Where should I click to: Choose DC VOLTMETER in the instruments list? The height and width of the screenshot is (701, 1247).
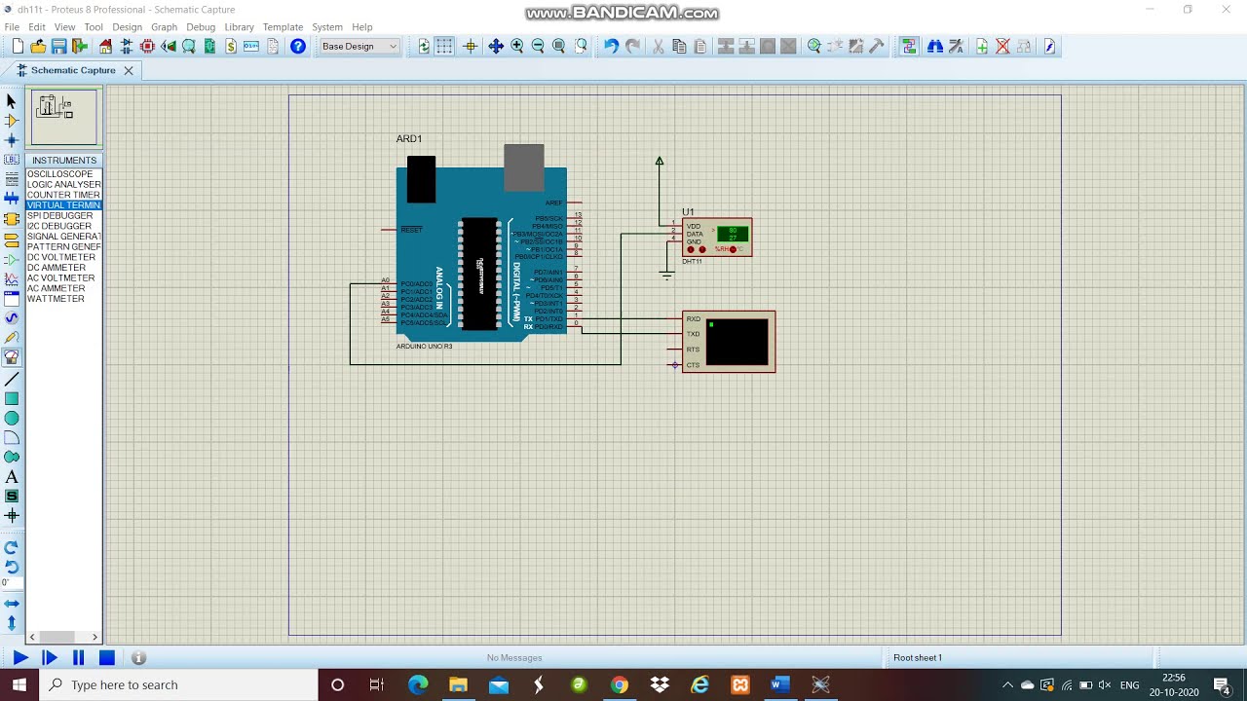(60, 257)
